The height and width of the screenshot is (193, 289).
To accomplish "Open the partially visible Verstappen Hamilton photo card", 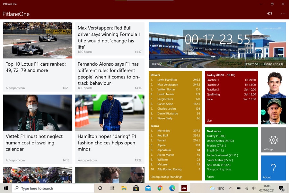I will coord(38,175).
